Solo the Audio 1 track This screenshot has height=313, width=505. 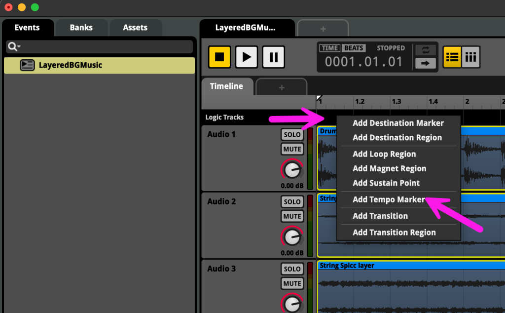292,135
